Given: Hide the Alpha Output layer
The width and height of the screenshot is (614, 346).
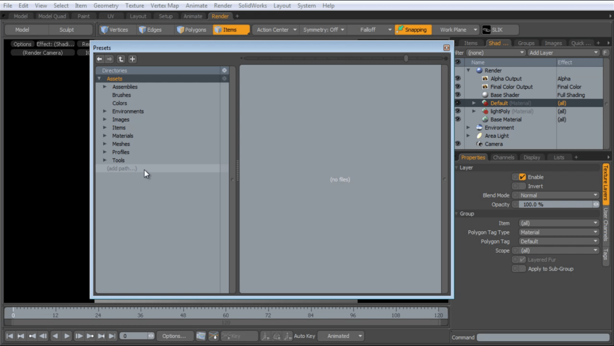Looking at the screenshot, I should click(x=458, y=78).
